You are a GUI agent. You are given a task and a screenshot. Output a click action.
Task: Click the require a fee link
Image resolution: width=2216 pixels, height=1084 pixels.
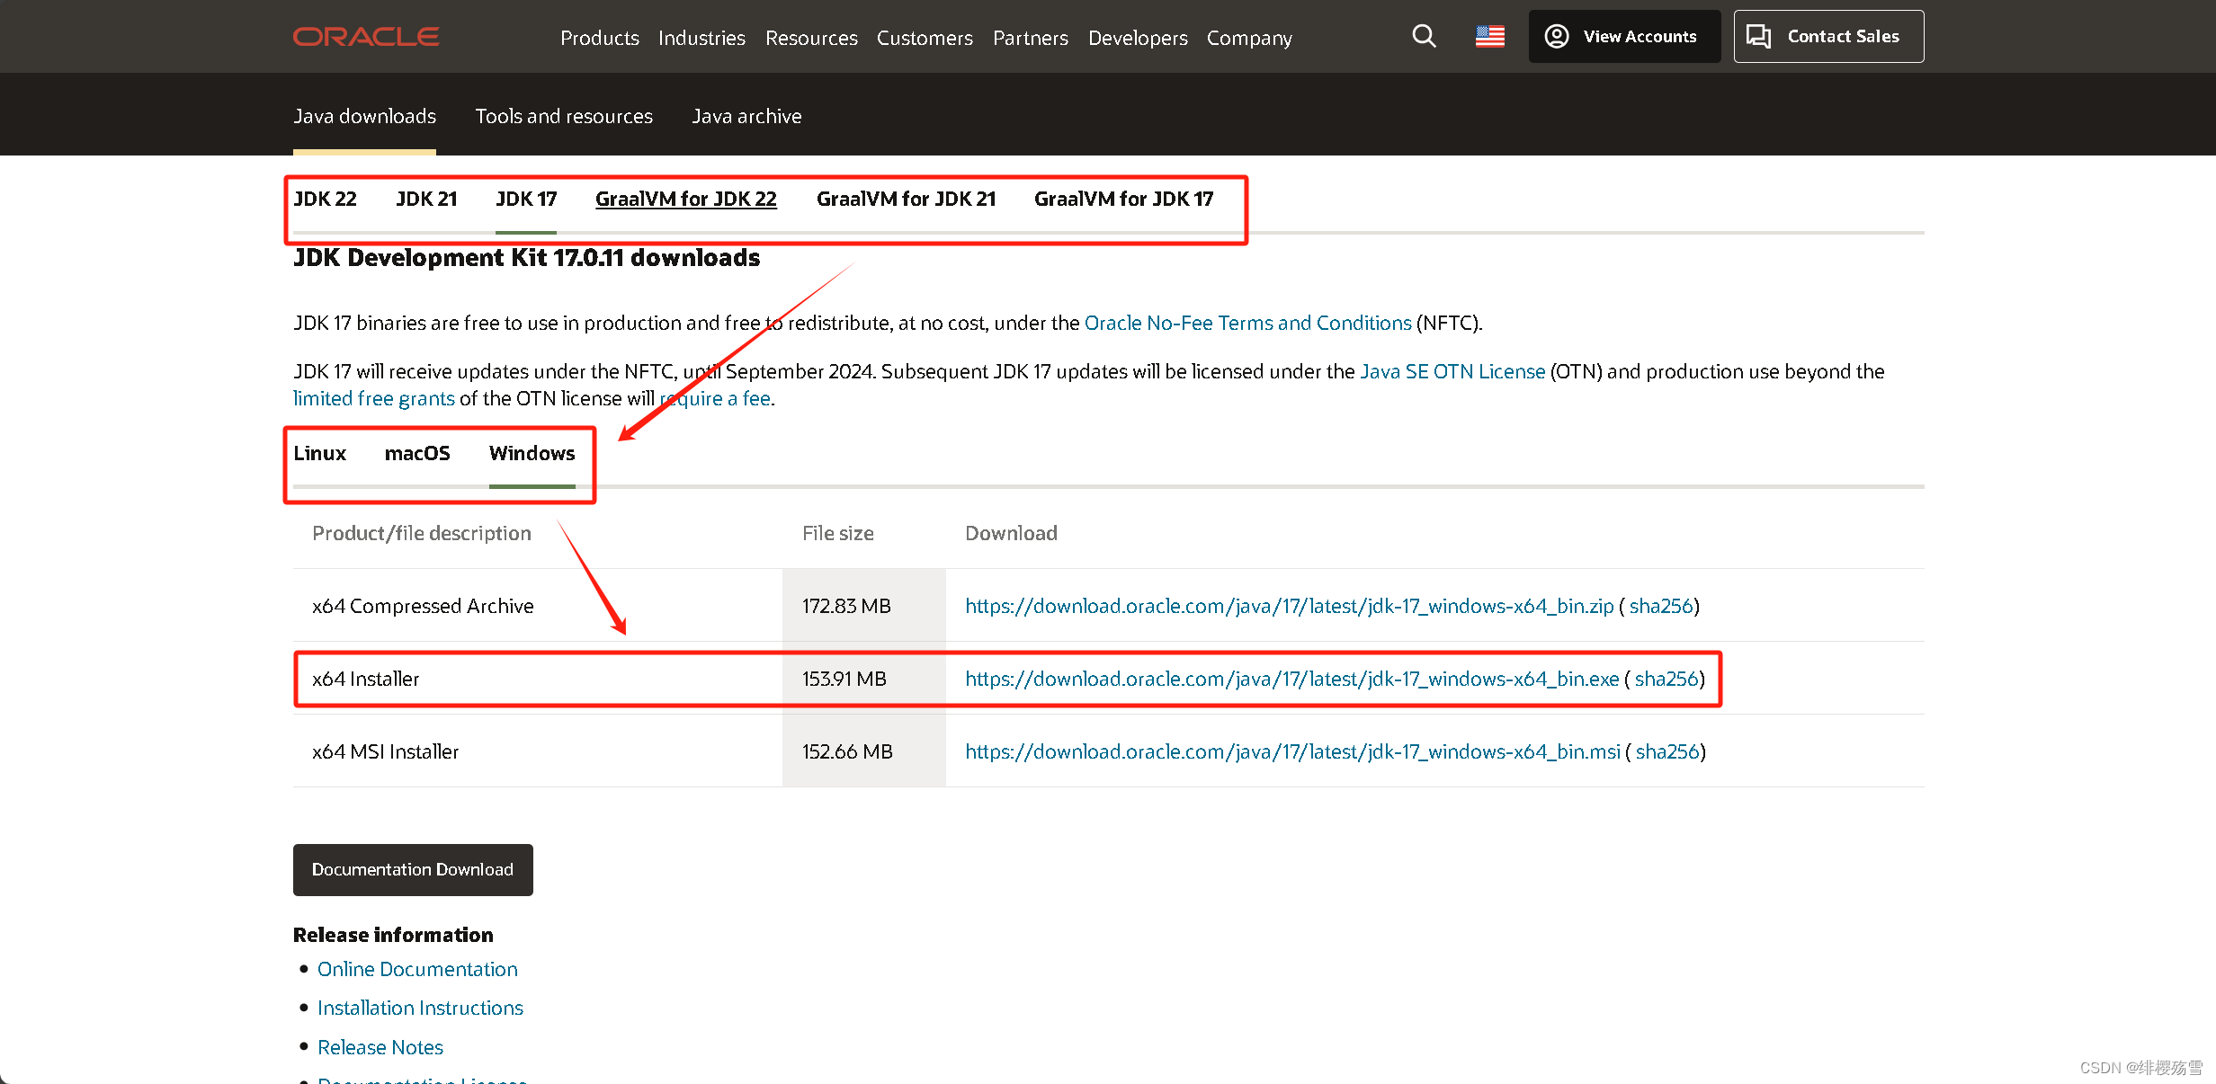tap(715, 398)
